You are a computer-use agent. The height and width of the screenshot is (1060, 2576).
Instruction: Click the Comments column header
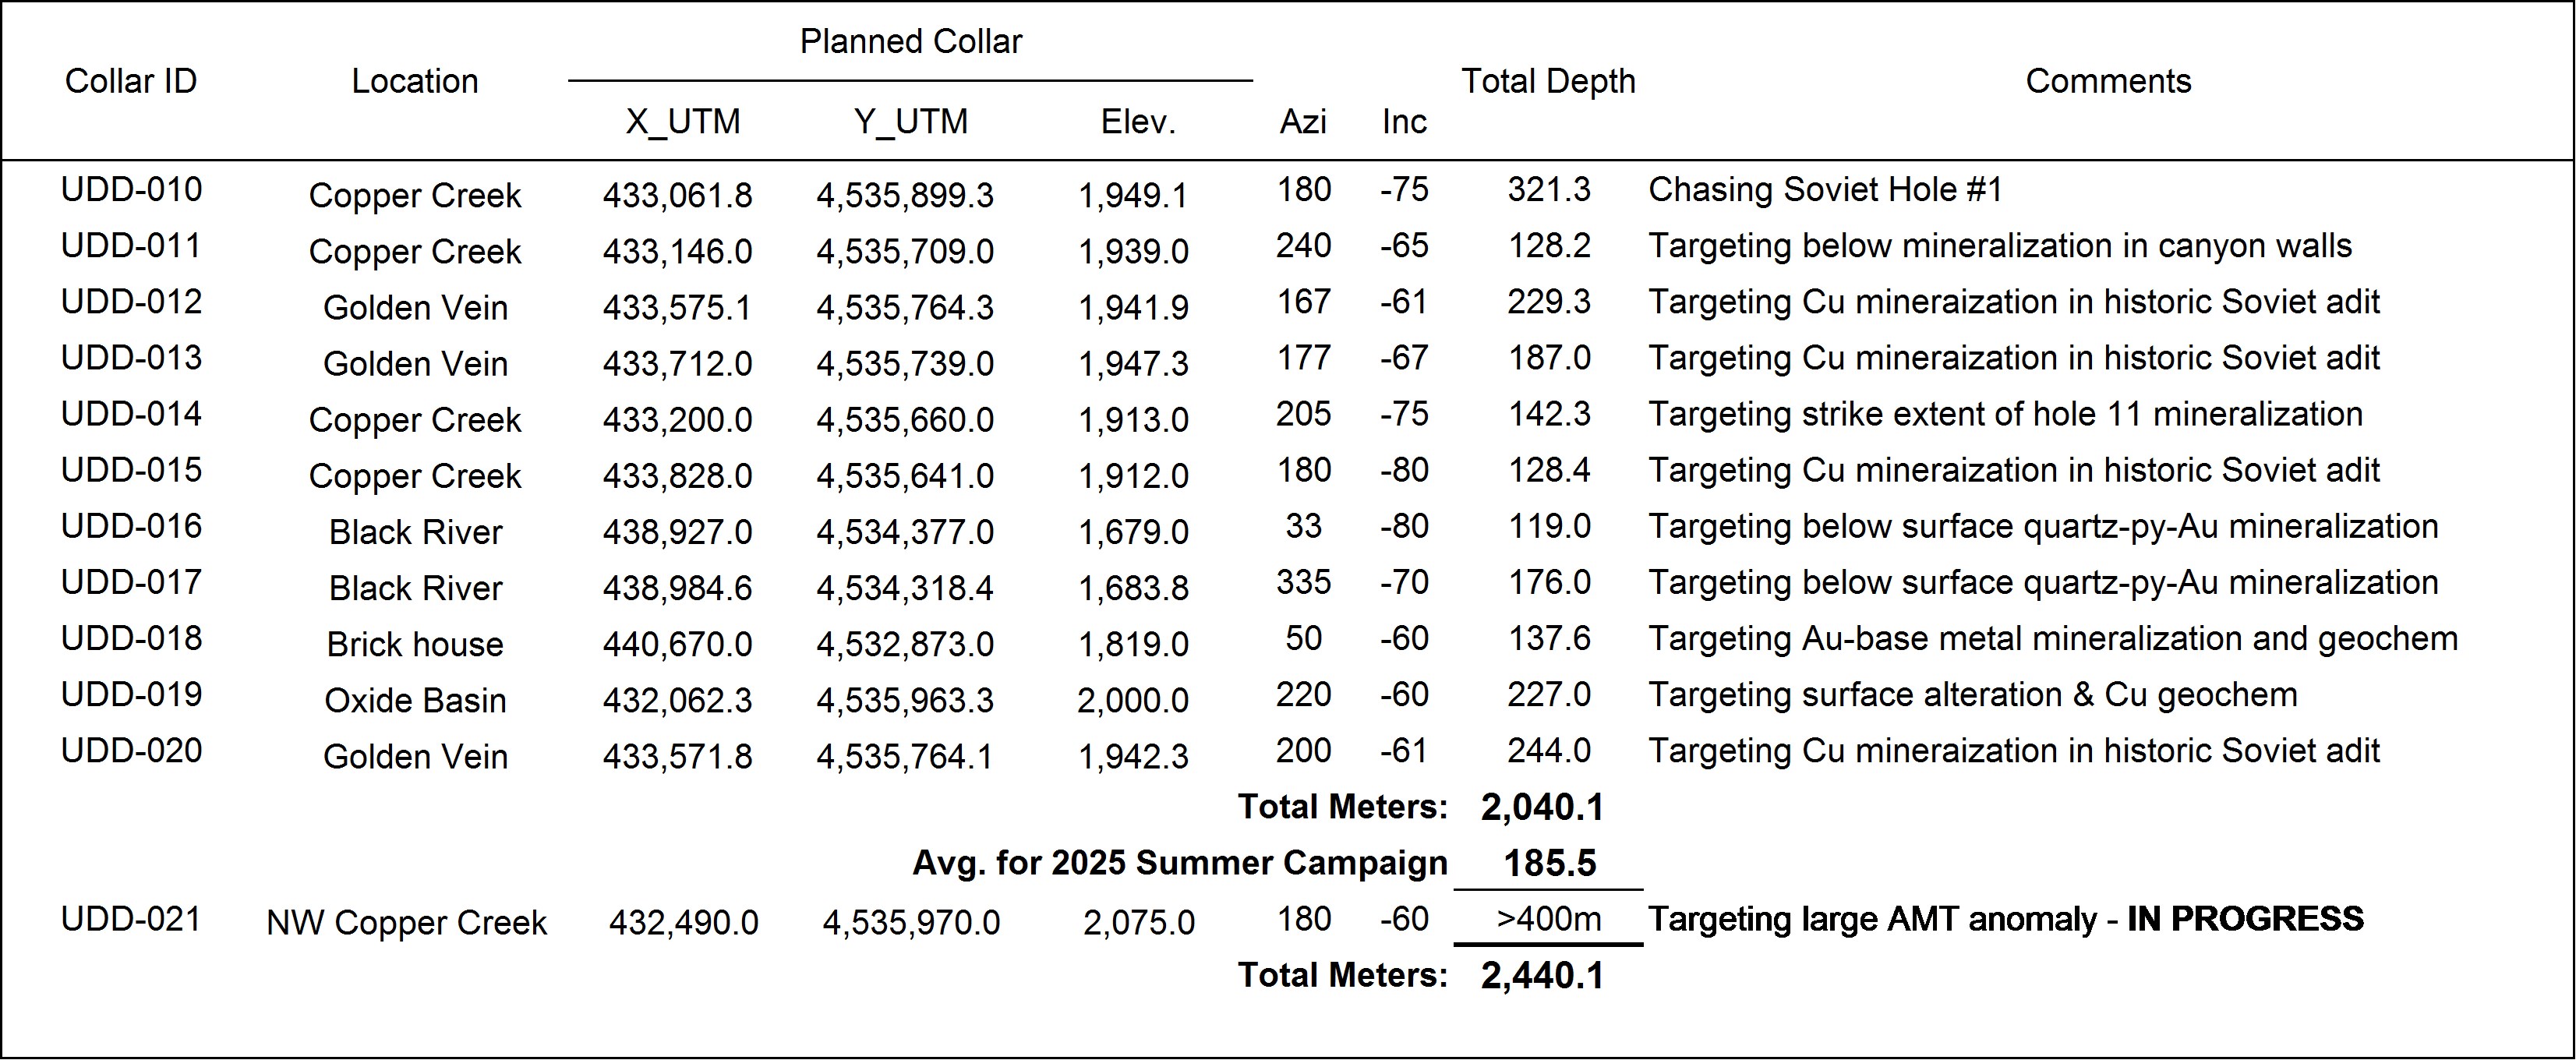click(2108, 81)
